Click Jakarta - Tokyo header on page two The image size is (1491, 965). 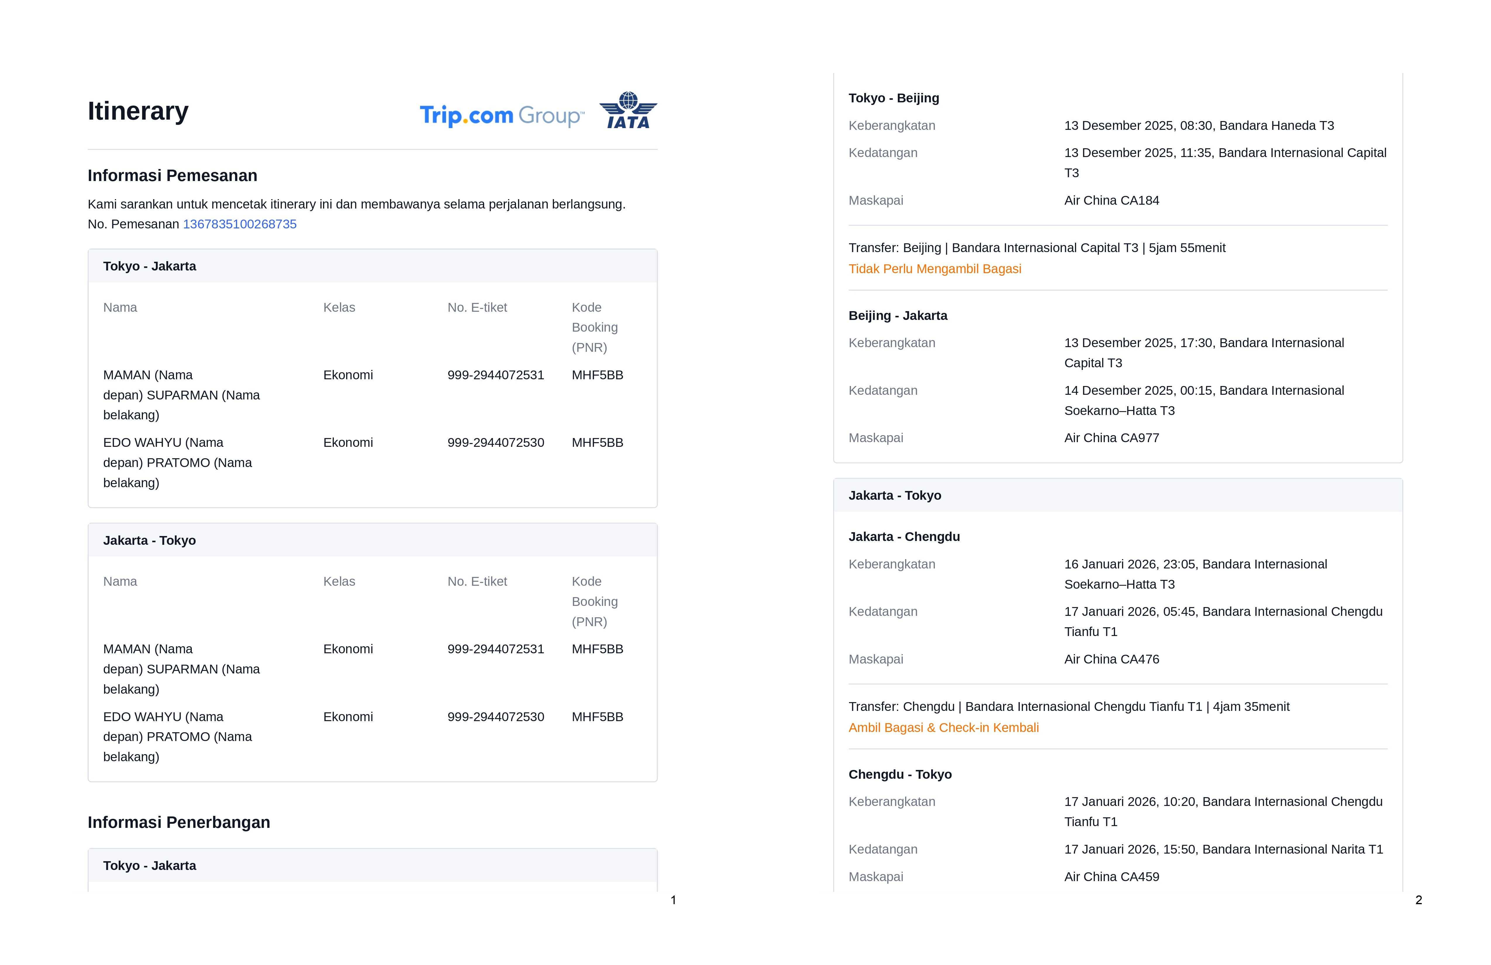tap(895, 496)
